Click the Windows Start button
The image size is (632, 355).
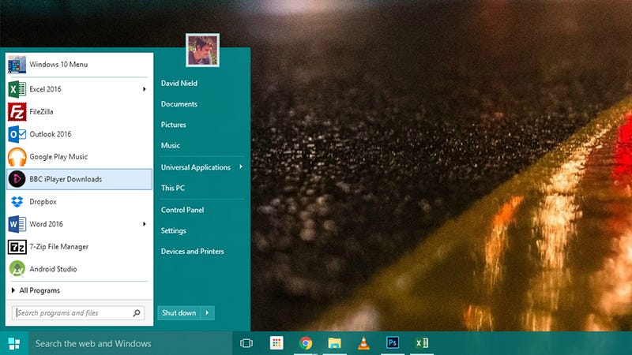[14, 343]
